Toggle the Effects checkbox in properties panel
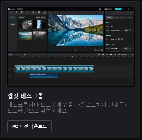Screen dimensions: 142x140 pyautogui.click(x=106, y=36)
